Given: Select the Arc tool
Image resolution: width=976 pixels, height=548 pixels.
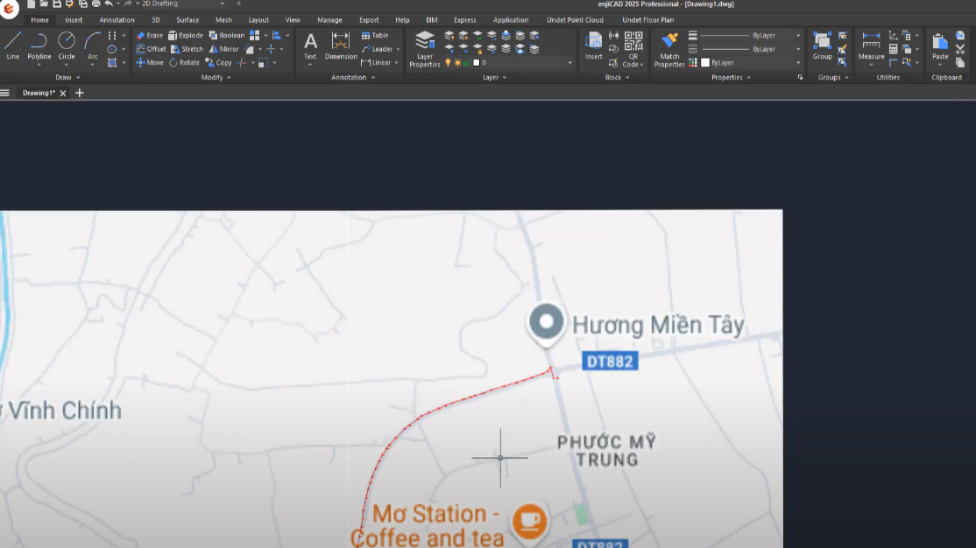Looking at the screenshot, I should pos(92,46).
